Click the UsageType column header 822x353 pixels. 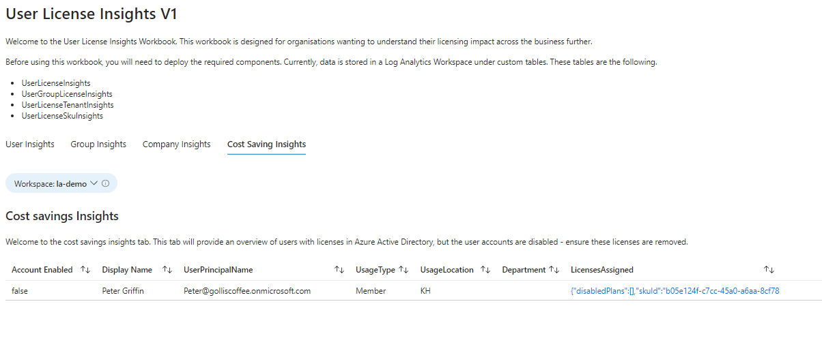click(375, 270)
